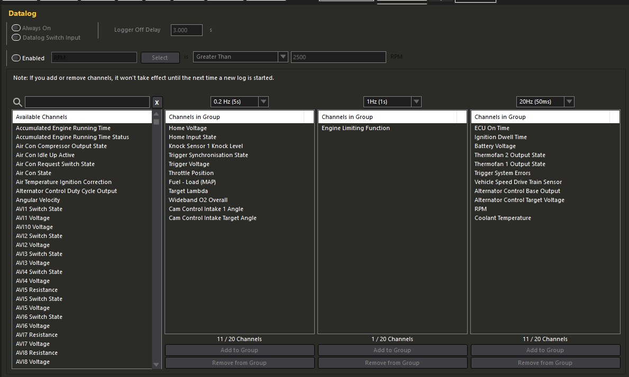629x377 pixels.
Task: Click the search magnifier icon
Action: (x=17, y=102)
